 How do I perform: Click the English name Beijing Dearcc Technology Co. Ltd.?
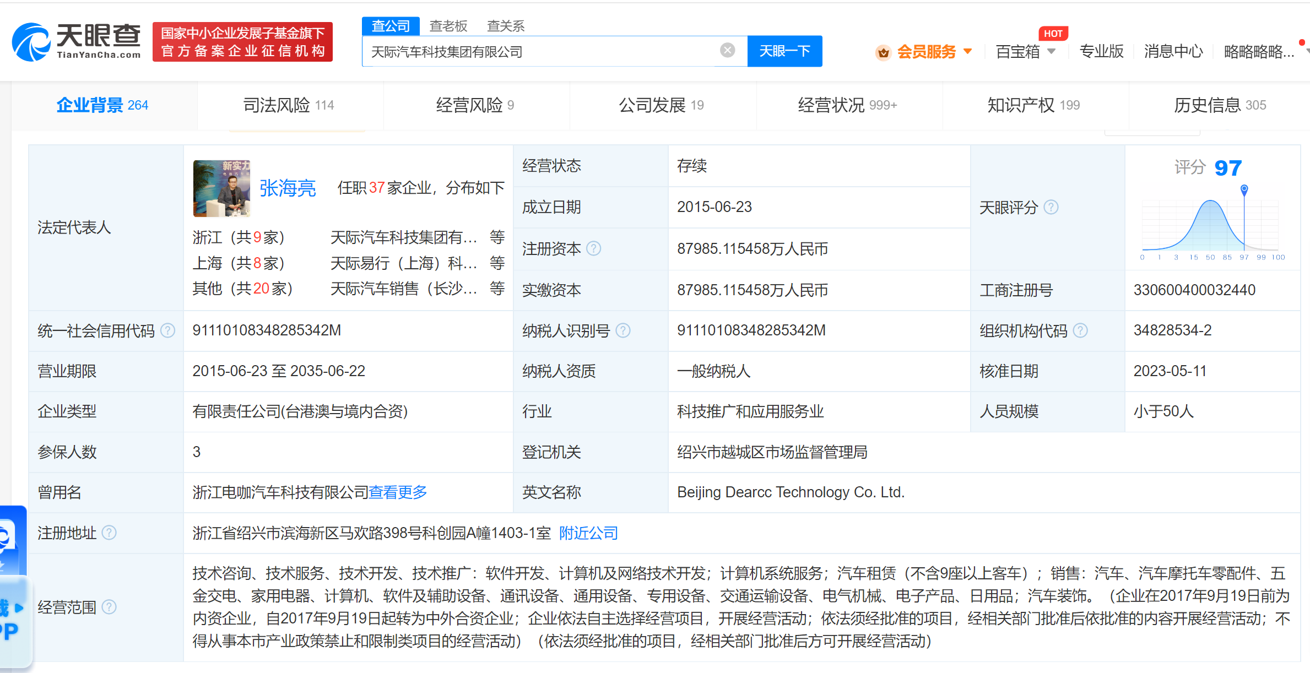click(x=791, y=492)
